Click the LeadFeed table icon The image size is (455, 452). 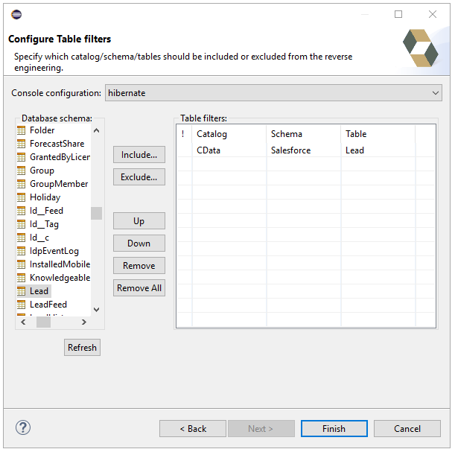click(21, 305)
